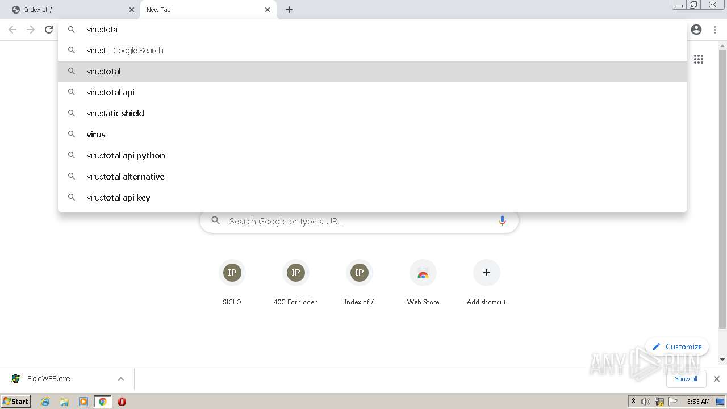Screen dimensions: 727x409
Task: Open the 'Index of /' shortcut tile
Action: point(359,282)
